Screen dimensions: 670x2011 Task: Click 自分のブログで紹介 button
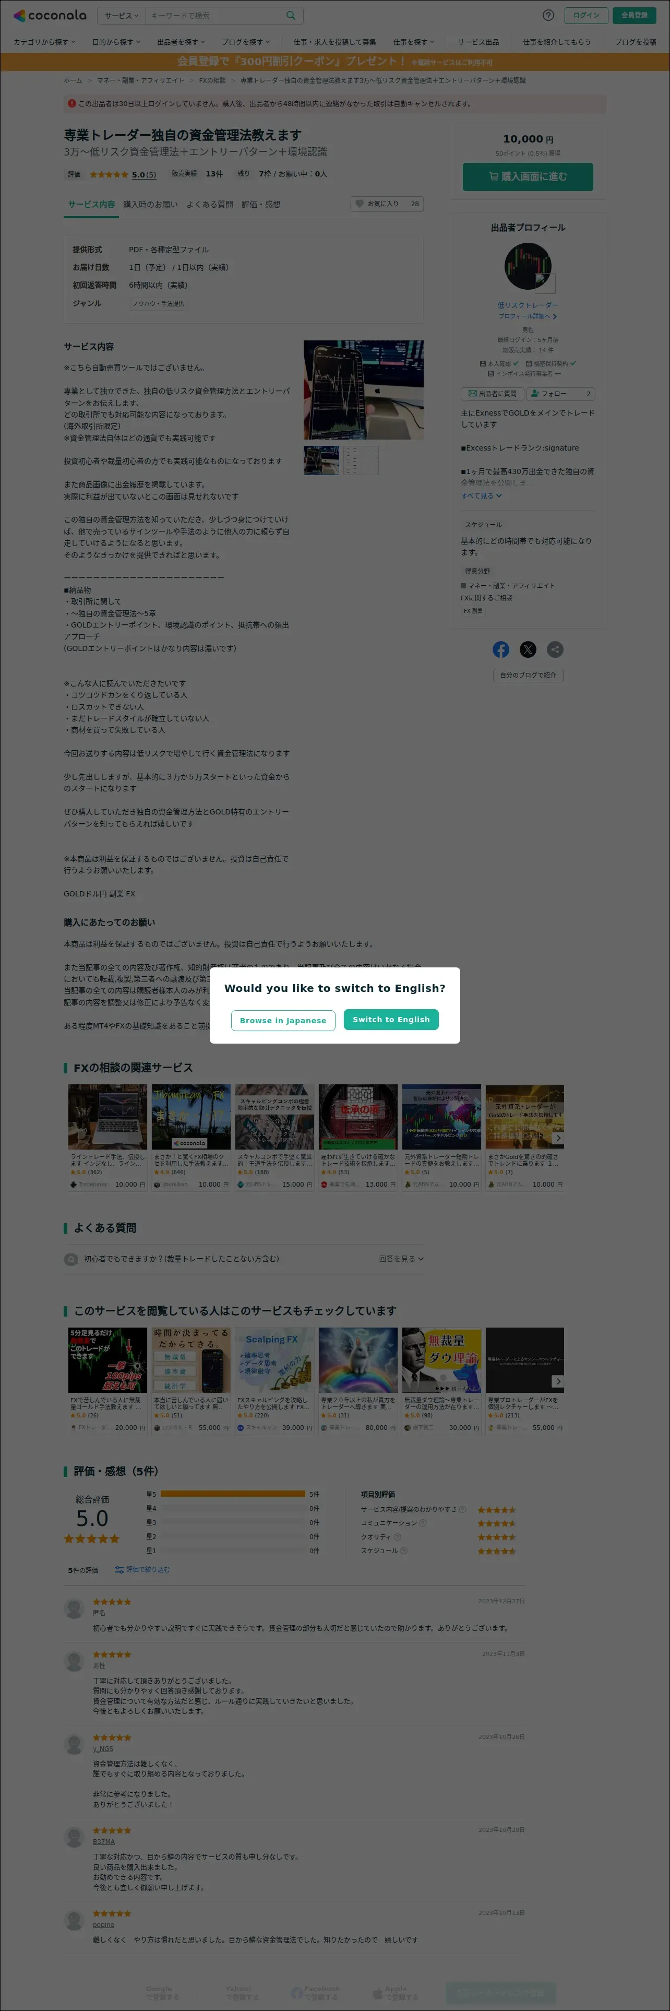point(528,675)
